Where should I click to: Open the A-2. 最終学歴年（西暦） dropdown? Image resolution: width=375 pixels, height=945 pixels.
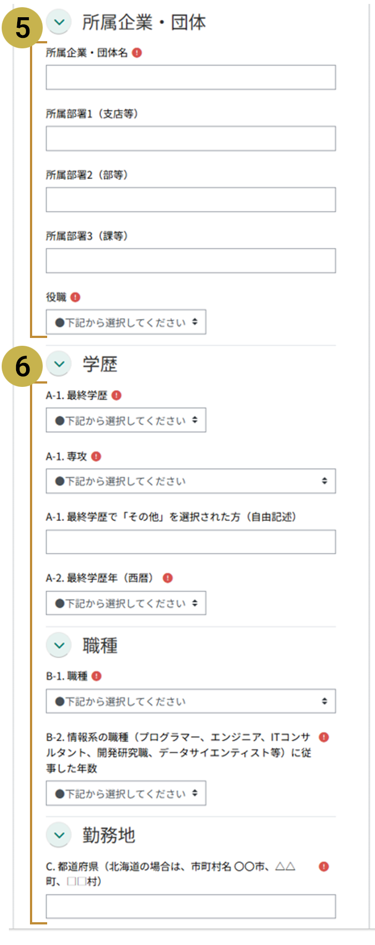(126, 603)
